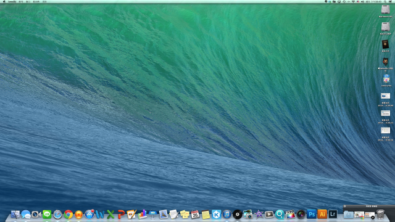Launch Safari compass icon
Screen dimensions: 395x222
(x=57, y=214)
